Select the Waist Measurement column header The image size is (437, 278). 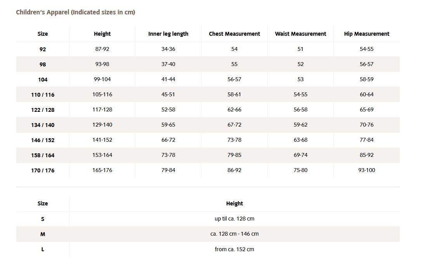300,34
